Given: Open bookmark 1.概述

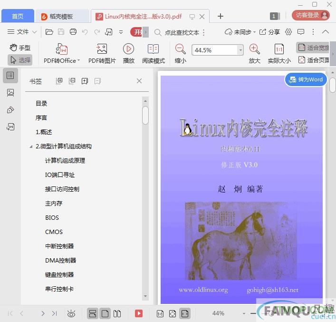Looking at the screenshot, I should pyautogui.click(x=44, y=132).
